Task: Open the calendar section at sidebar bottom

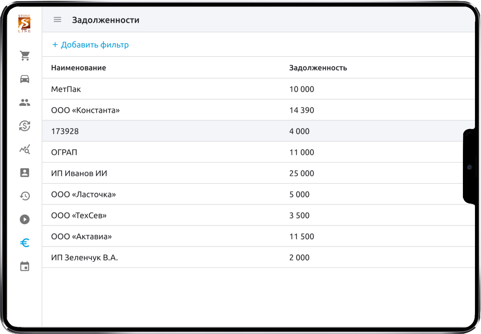Action: coord(25,266)
